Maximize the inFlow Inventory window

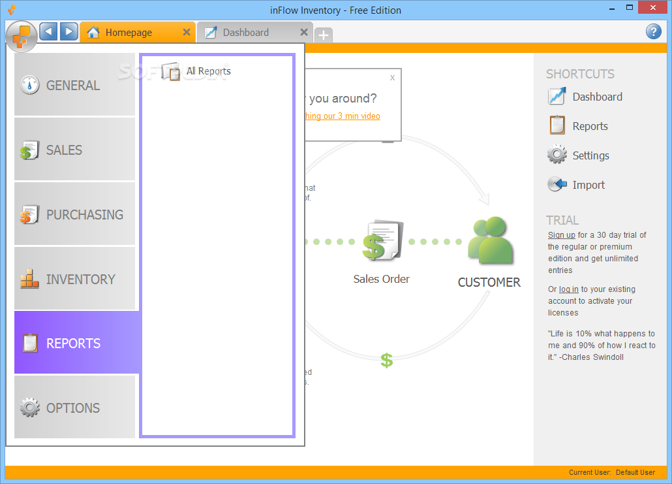[629, 7]
